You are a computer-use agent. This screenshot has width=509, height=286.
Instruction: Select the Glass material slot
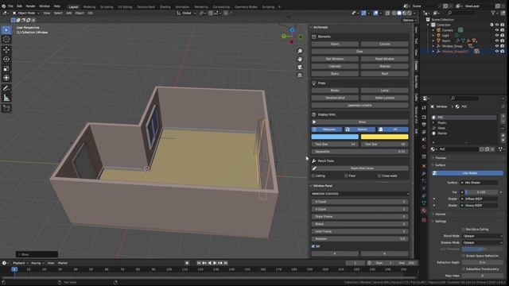(x=441, y=128)
